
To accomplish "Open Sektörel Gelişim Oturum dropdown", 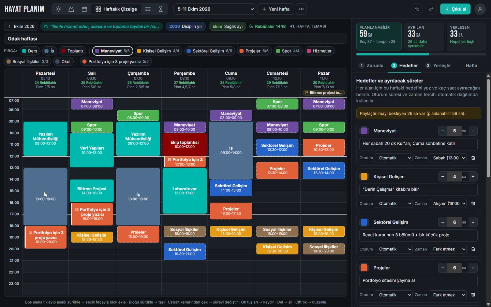I will coord(394,249).
